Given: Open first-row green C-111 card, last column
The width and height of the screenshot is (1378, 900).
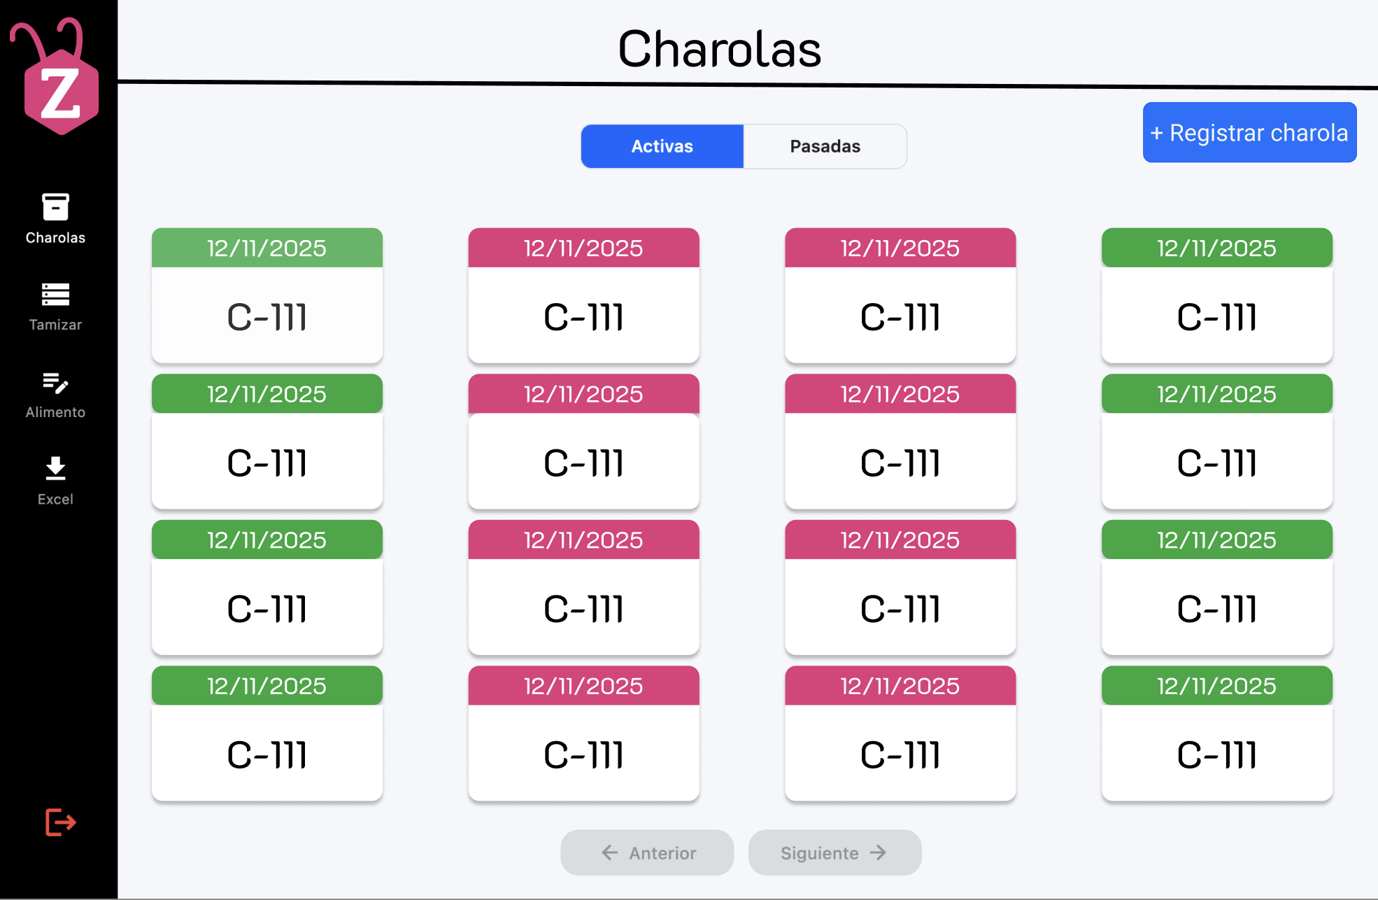Looking at the screenshot, I should (x=1217, y=295).
